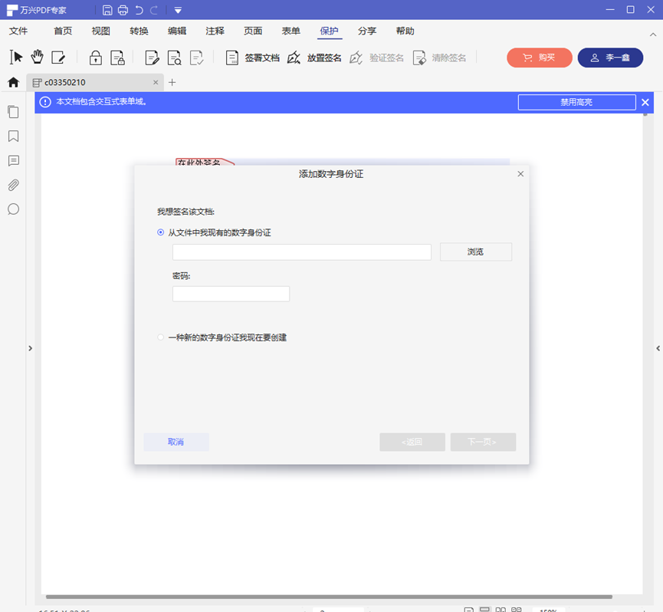Open the 注释 ribbon tab
This screenshot has width=663, height=612.
point(215,31)
